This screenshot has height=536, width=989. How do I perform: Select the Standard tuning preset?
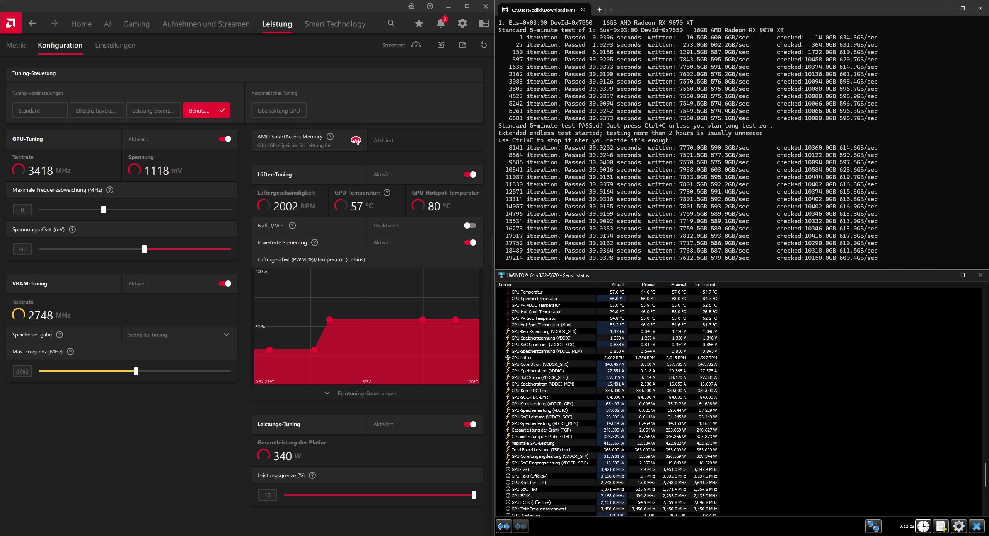point(40,111)
